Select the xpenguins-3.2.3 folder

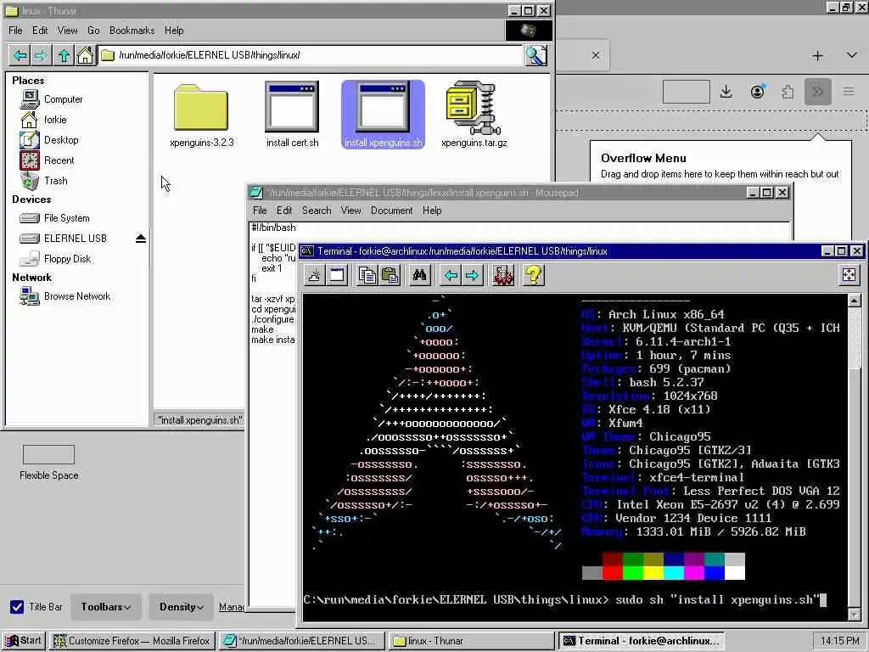pyautogui.click(x=201, y=115)
